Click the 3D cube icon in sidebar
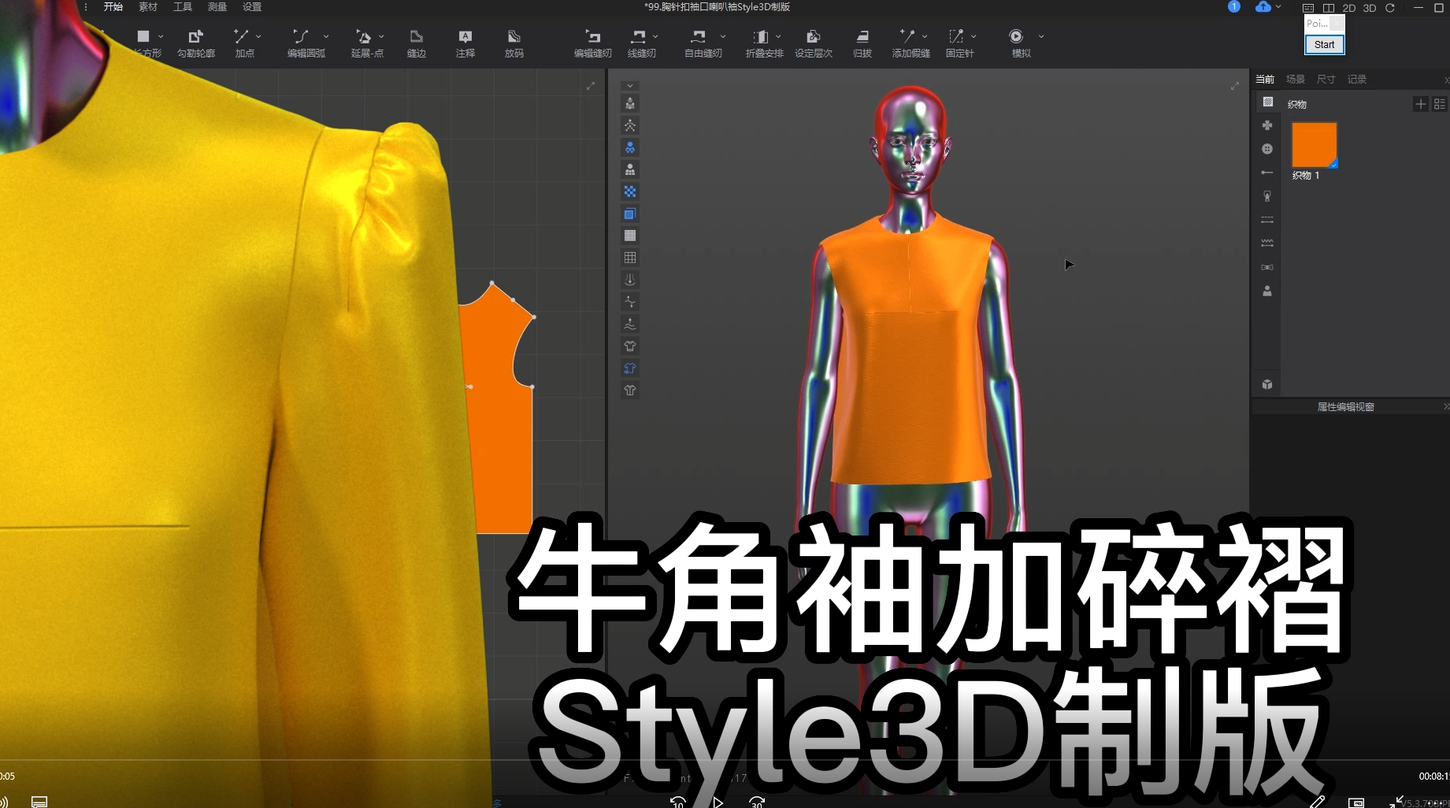Image resolution: width=1450 pixels, height=808 pixels. click(1267, 384)
